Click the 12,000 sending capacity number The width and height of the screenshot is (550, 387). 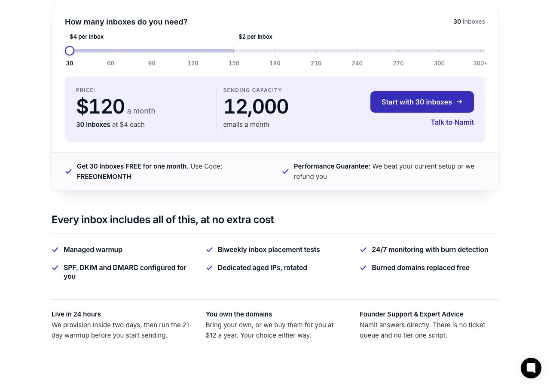[x=256, y=107]
